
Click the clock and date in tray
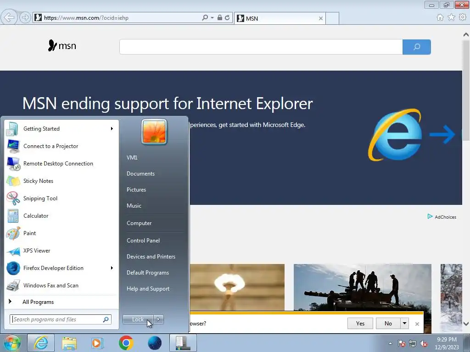pos(447,343)
